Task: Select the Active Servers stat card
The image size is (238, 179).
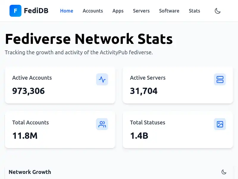Action: (178, 85)
